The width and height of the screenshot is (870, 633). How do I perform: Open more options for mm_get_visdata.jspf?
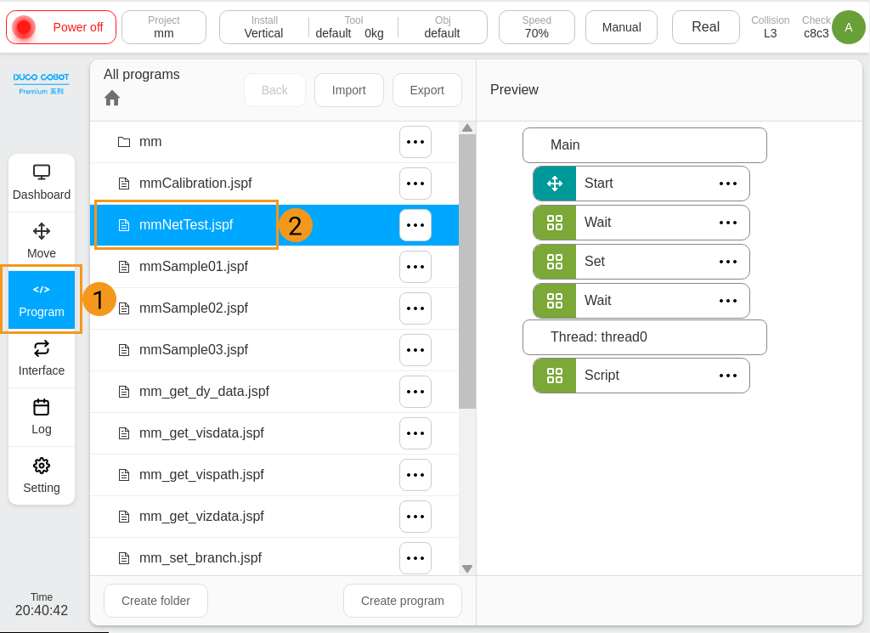(x=415, y=433)
